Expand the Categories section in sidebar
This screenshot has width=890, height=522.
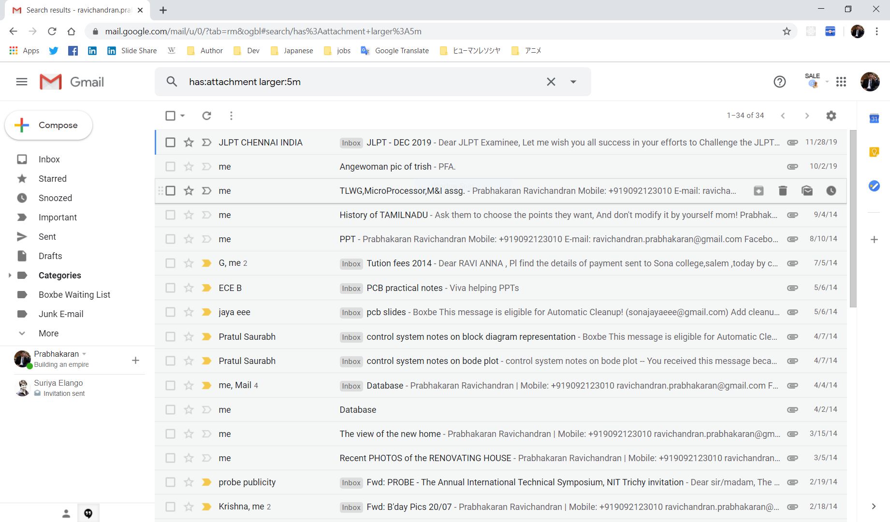[10, 275]
